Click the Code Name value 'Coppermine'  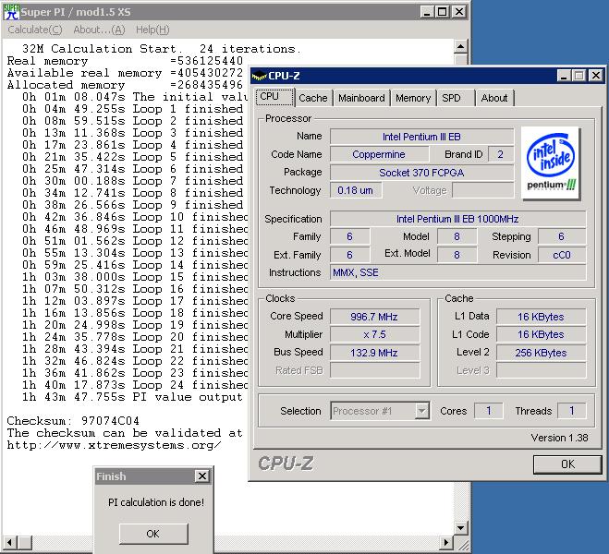[x=379, y=154]
